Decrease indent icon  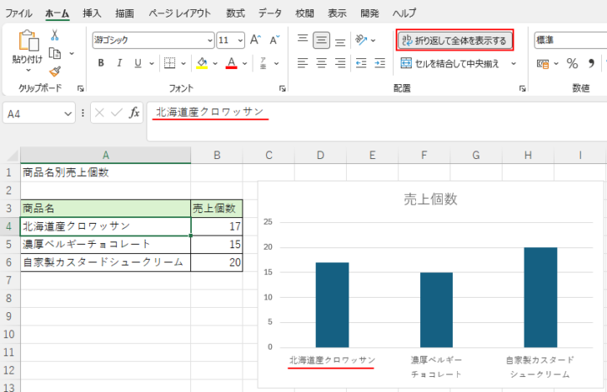361,63
